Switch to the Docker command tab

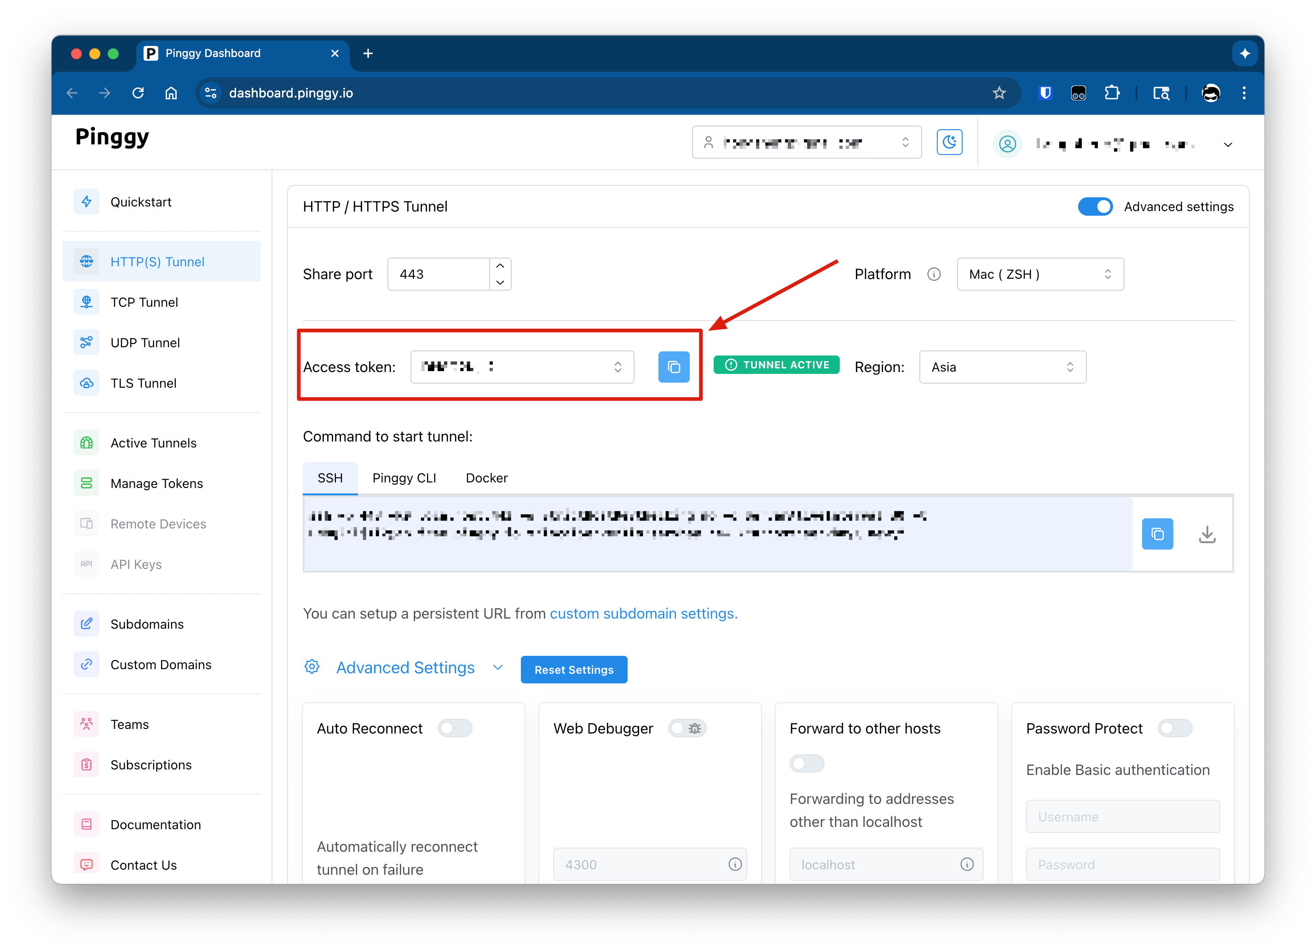pos(486,478)
